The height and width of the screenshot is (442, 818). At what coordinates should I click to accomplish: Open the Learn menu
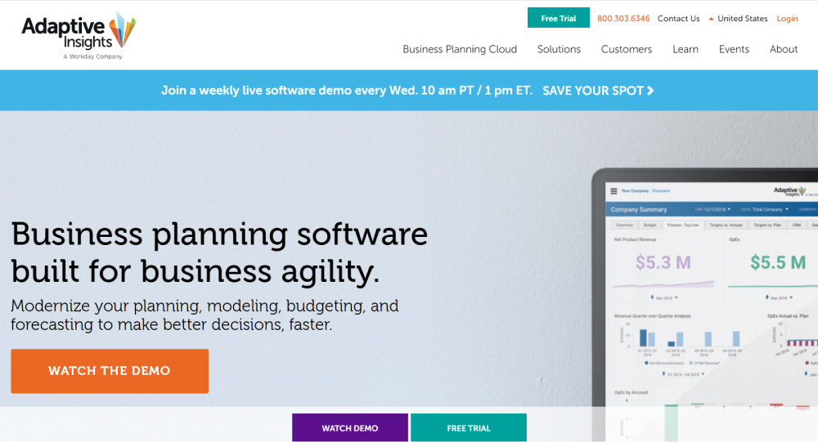(x=685, y=49)
